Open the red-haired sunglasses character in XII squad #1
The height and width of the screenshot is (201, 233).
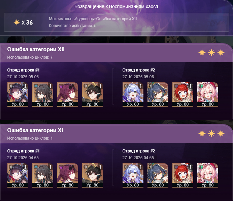pos(68,94)
